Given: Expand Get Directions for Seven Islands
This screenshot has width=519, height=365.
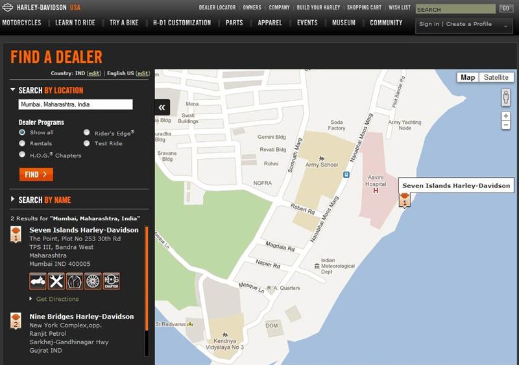Looking at the screenshot, I should coord(30,299).
